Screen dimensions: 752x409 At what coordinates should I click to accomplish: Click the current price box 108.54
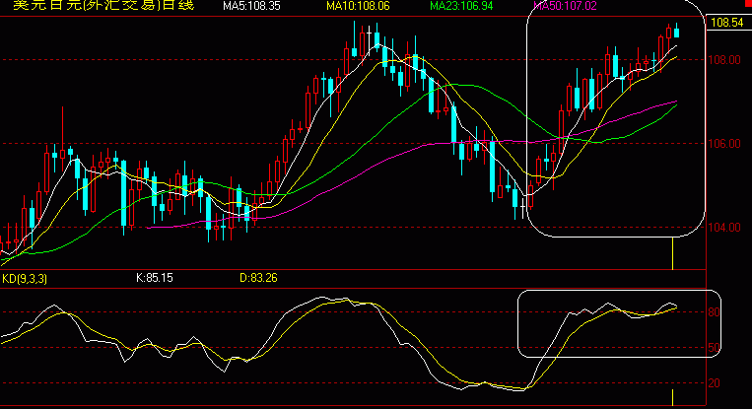click(x=726, y=23)
